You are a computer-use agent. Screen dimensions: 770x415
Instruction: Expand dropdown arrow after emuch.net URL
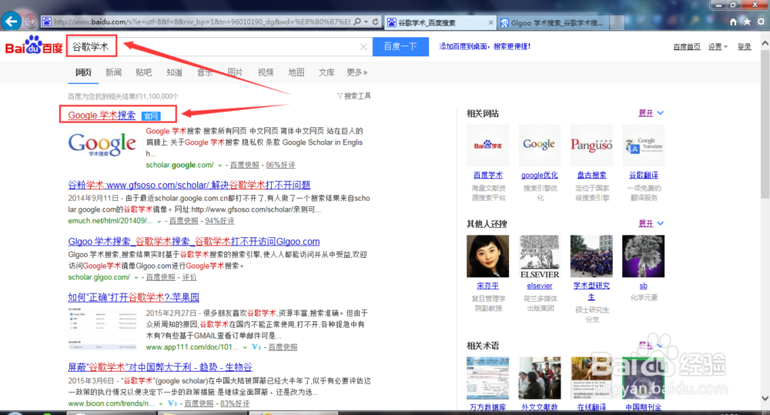159,222
